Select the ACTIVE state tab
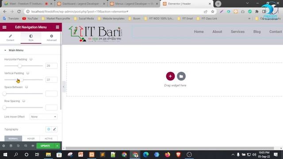The height and width of the screenshot is (159, 283). tap(49, 138)
